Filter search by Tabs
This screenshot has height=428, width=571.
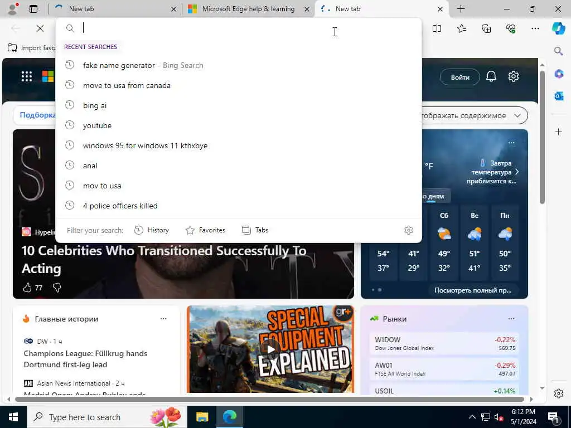pos(255,230)
